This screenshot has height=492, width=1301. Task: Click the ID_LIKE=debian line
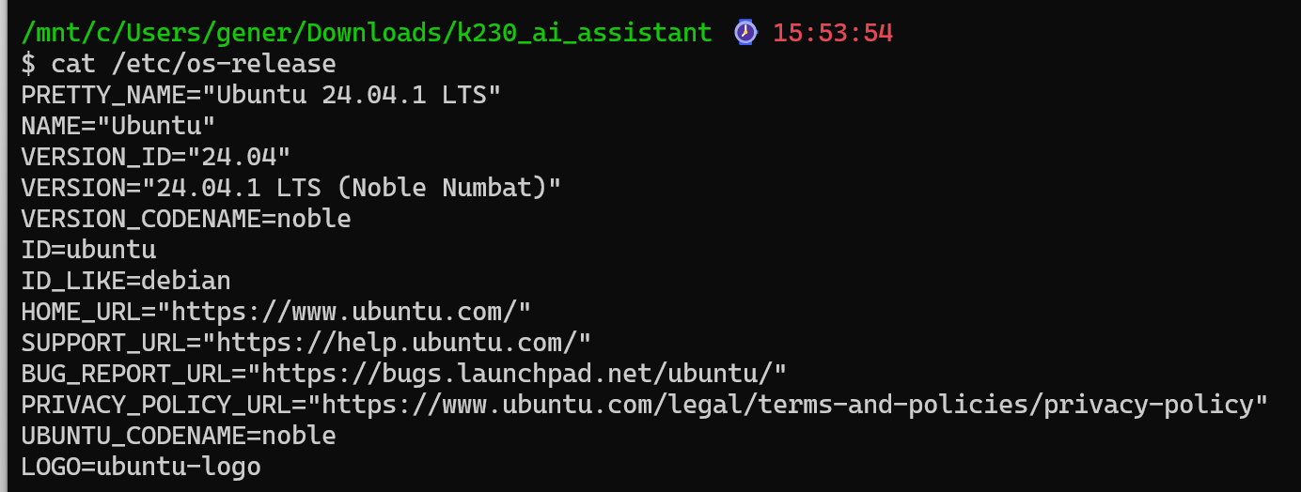(x=126, y=281)
